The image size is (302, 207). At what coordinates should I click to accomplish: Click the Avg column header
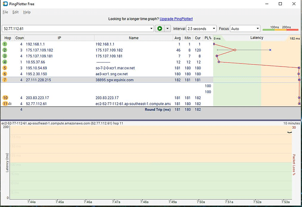[x=178, y=38]
